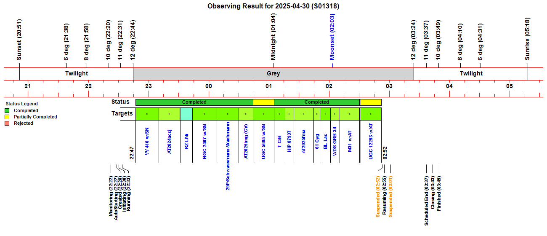Click the orange Suspended (02:52) event label
This screenshot has height=236, width=547.
[378, 196]
